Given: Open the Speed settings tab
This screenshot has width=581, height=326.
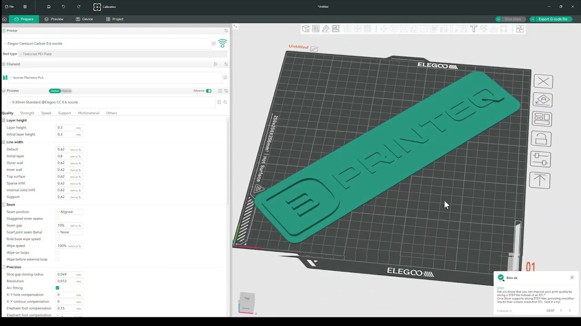Looking at the screenshot, I should coord(46,113).
